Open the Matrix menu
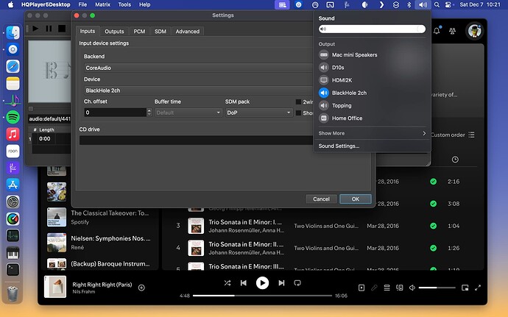The width and height of the screenshot is (508, 317). (102, 5)
